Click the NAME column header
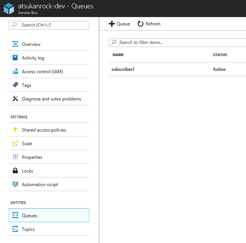The image size is (246, 243). [x=118, y=55]
